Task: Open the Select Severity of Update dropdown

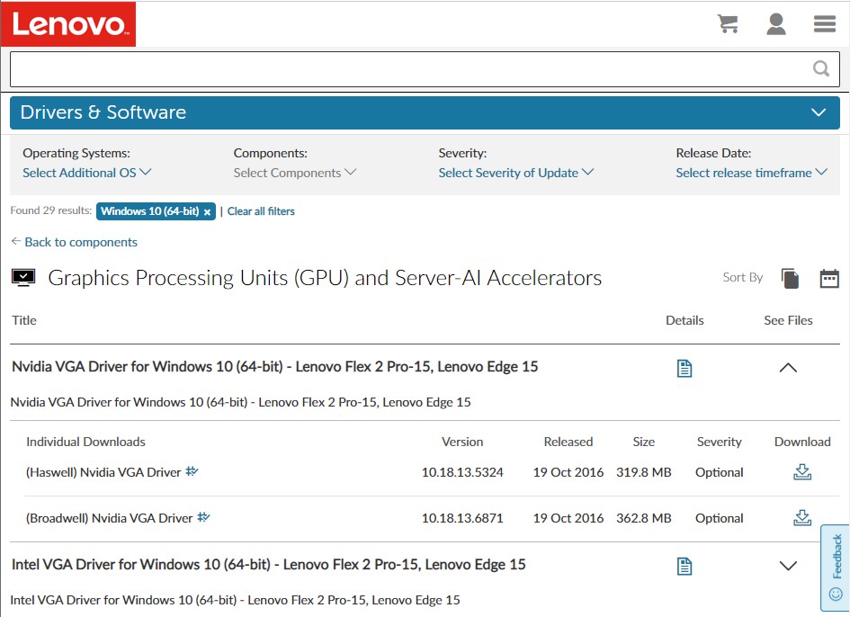Action: click(x=515, y=173)
